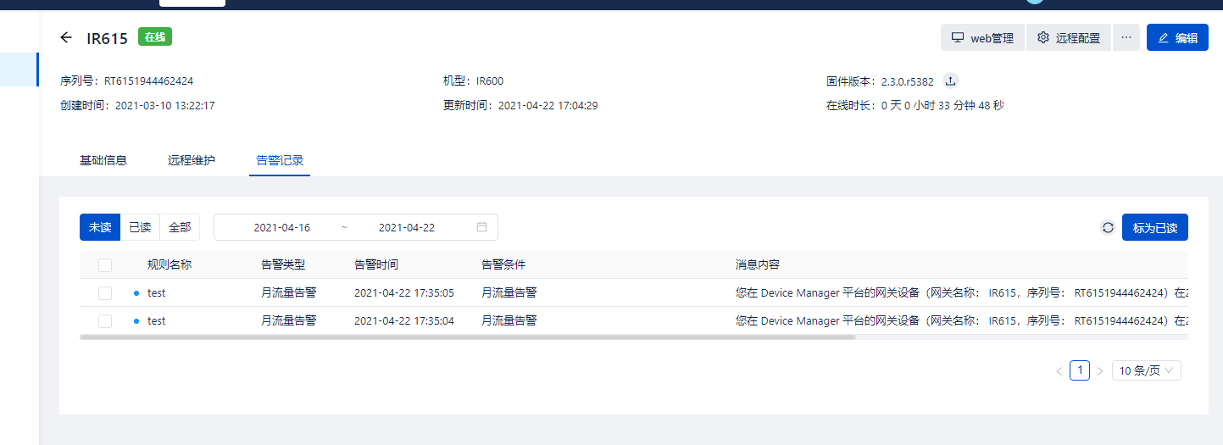This screenshot has width=1223, height=445.
Task: Click the 编辑 edit button
Action: coord(1177,37)
